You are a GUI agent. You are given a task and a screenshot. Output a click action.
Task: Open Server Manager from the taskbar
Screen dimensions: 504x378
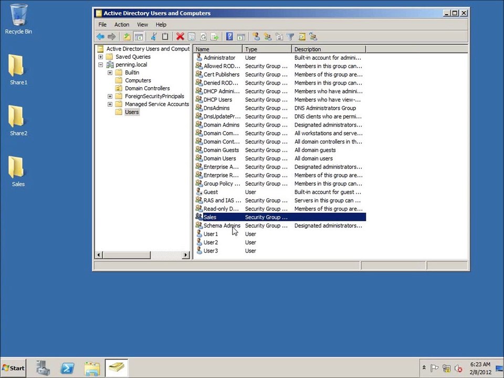point(43,368)
